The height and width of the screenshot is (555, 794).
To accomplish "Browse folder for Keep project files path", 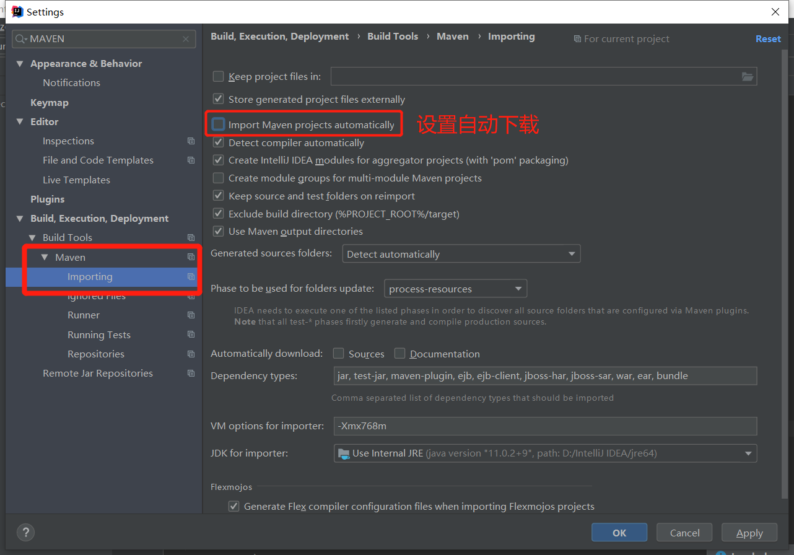I will (x=748, y=77).
